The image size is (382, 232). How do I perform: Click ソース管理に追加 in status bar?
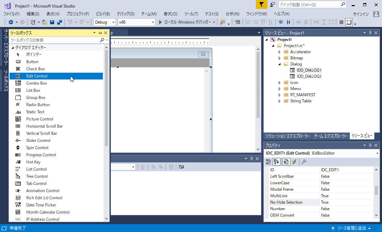click(x=352, y=228)
